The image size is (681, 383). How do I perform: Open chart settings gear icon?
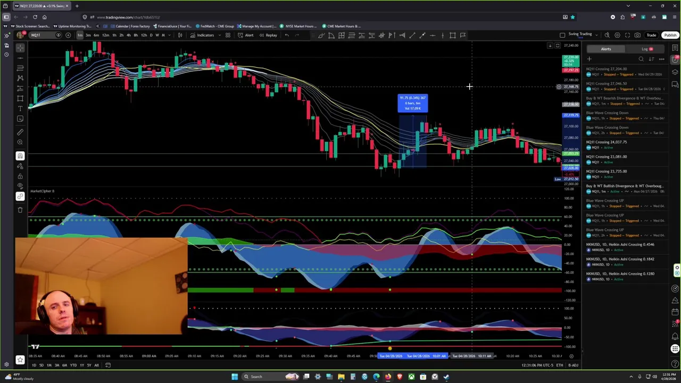pos(617,35)
